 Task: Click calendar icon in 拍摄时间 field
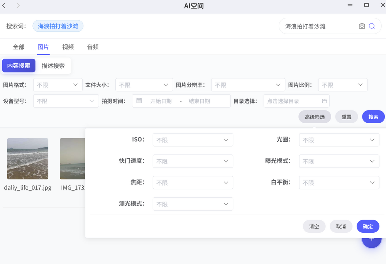(x=139, y=101)
